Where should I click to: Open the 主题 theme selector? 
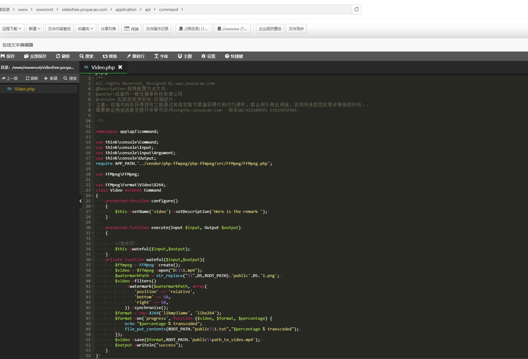click(185, 56)
